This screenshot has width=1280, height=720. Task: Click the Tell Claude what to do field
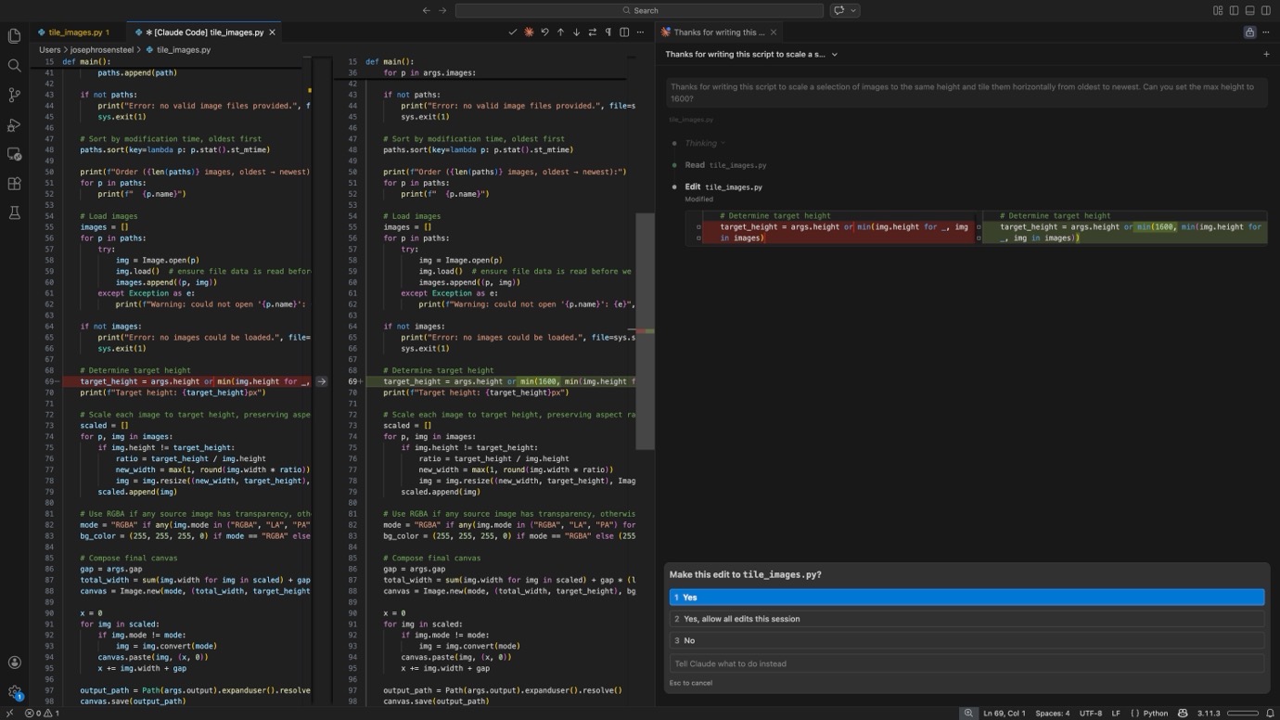(x=966, y=663)
